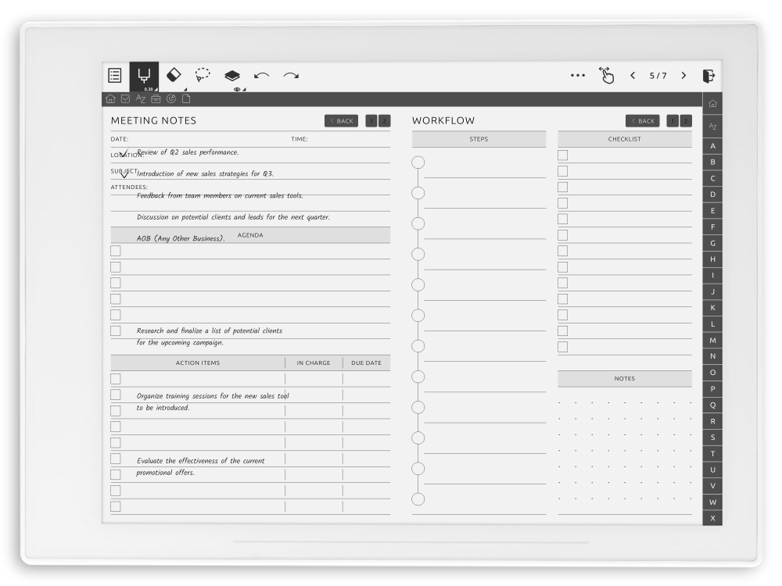
Task: Open the Layers tool
Action: point(231,74)
